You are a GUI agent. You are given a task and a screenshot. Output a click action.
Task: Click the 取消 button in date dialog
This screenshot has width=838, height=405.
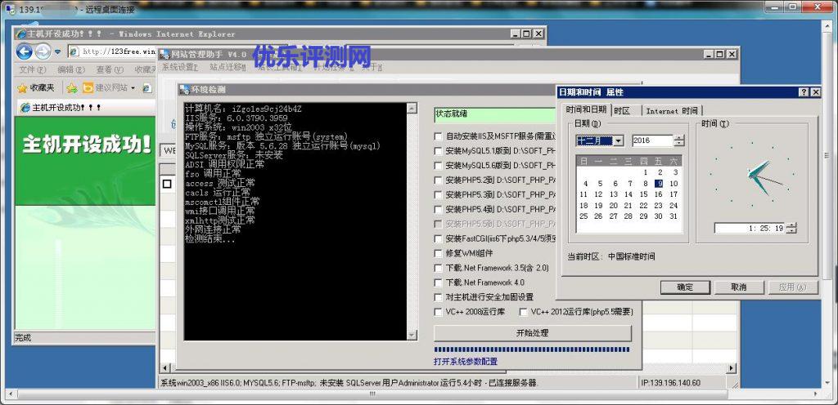739,287
